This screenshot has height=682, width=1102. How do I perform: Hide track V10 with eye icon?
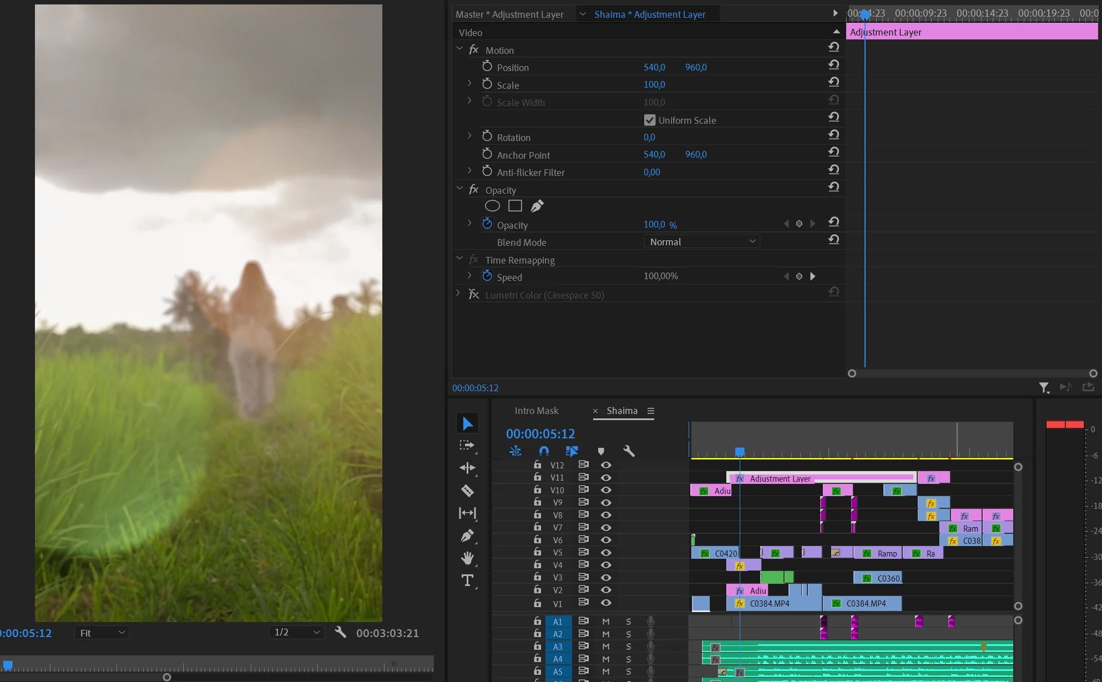click(606, 490)
